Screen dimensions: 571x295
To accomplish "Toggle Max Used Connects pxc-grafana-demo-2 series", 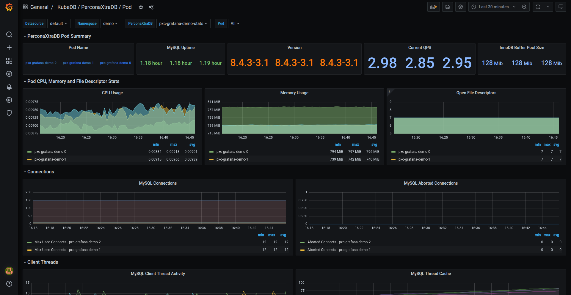I will click(68, 242).
